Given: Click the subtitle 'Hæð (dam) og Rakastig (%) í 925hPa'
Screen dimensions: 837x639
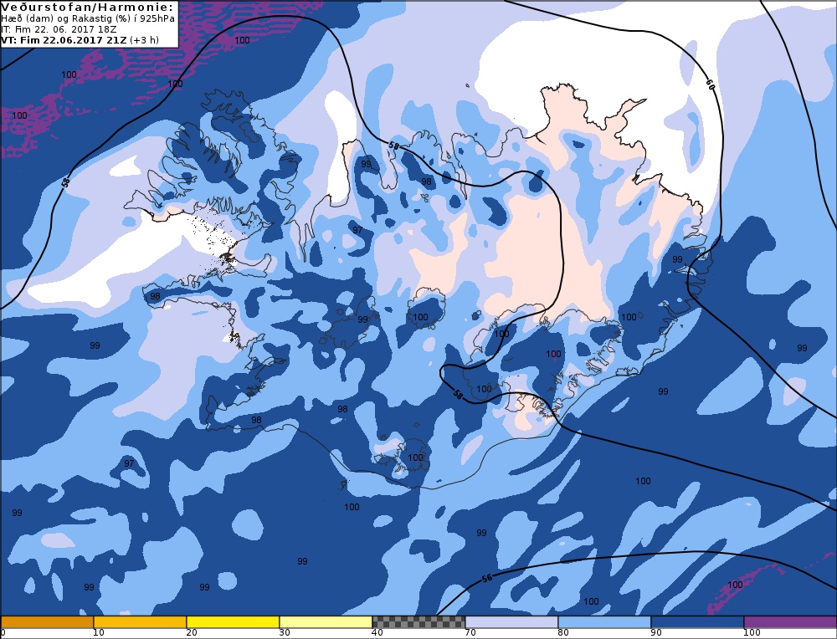Looking at the screenshot, I should (88, 18).
